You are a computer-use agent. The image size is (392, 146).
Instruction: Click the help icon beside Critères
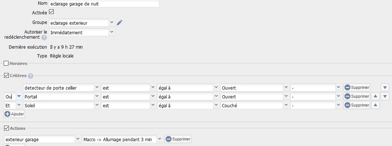pyautogui.click(x=31, y=76)
